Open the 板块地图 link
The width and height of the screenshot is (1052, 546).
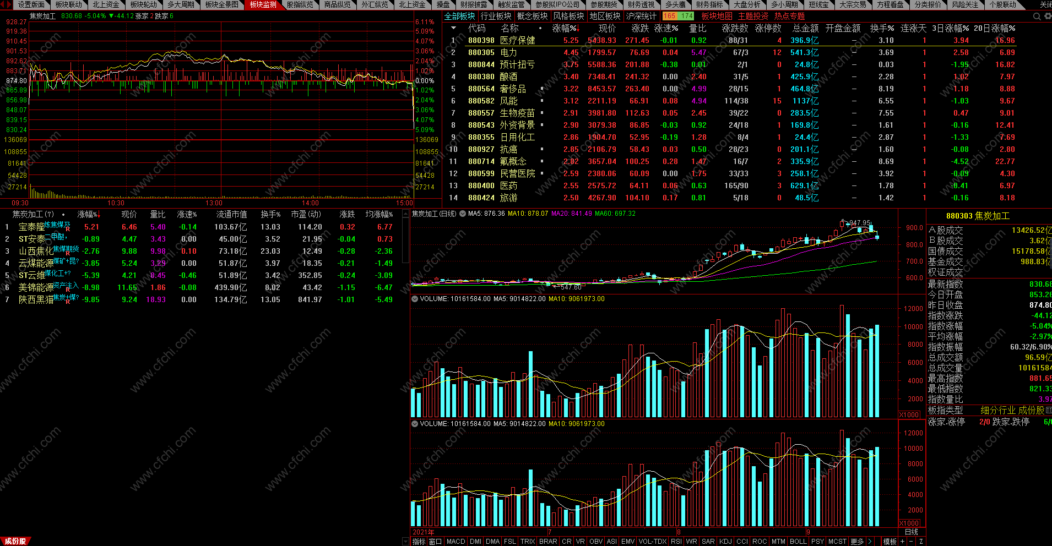(x=717, y=17)
